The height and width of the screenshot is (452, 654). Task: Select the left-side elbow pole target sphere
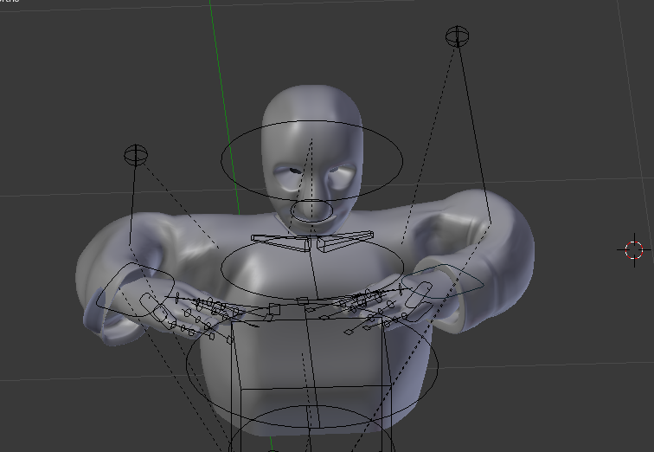pyautogui.click(x=136, y=155)
